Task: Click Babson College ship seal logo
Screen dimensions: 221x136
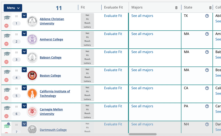Action: click(32, 57)
